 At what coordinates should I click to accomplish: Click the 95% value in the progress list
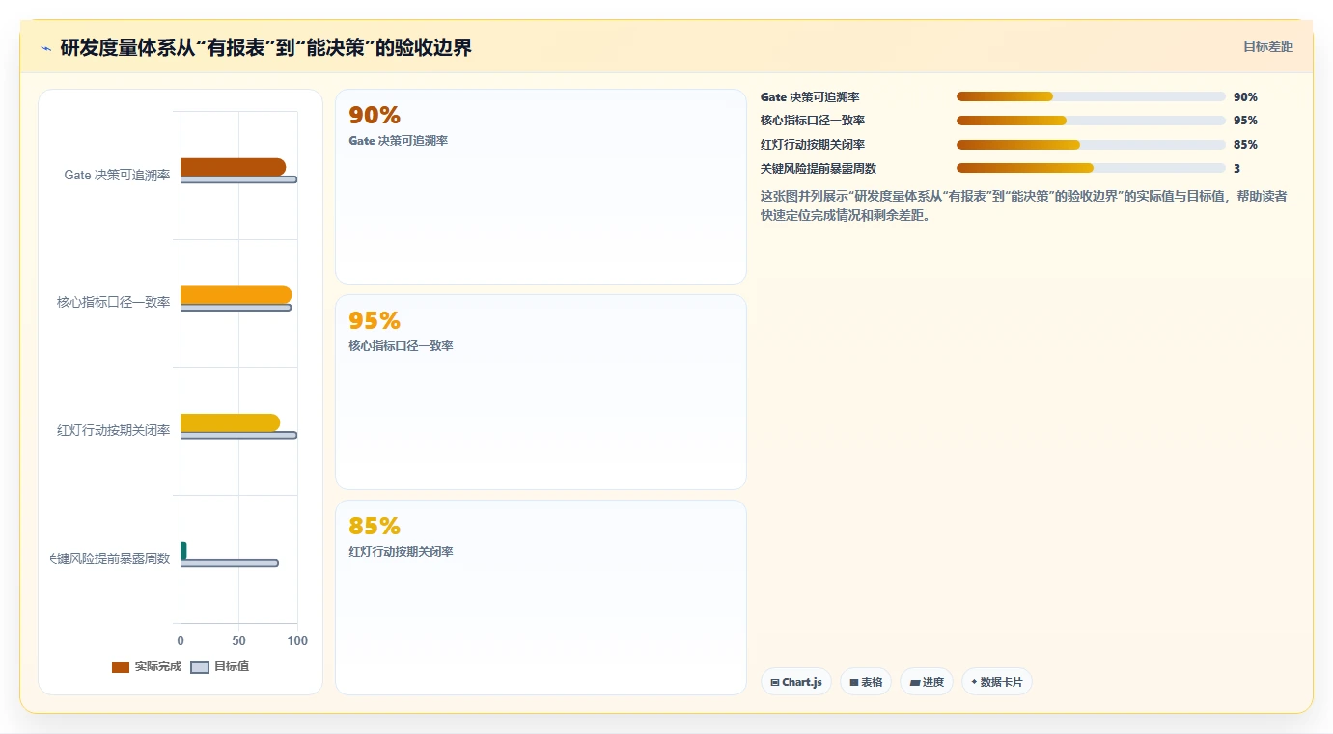pos(1245,121)
